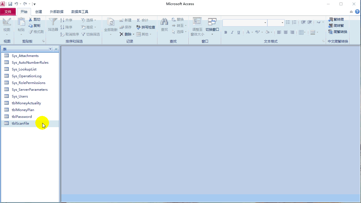Open 简繁转换 conversion dialog
This screenshot has width=361, height=203.
(338, 32)
